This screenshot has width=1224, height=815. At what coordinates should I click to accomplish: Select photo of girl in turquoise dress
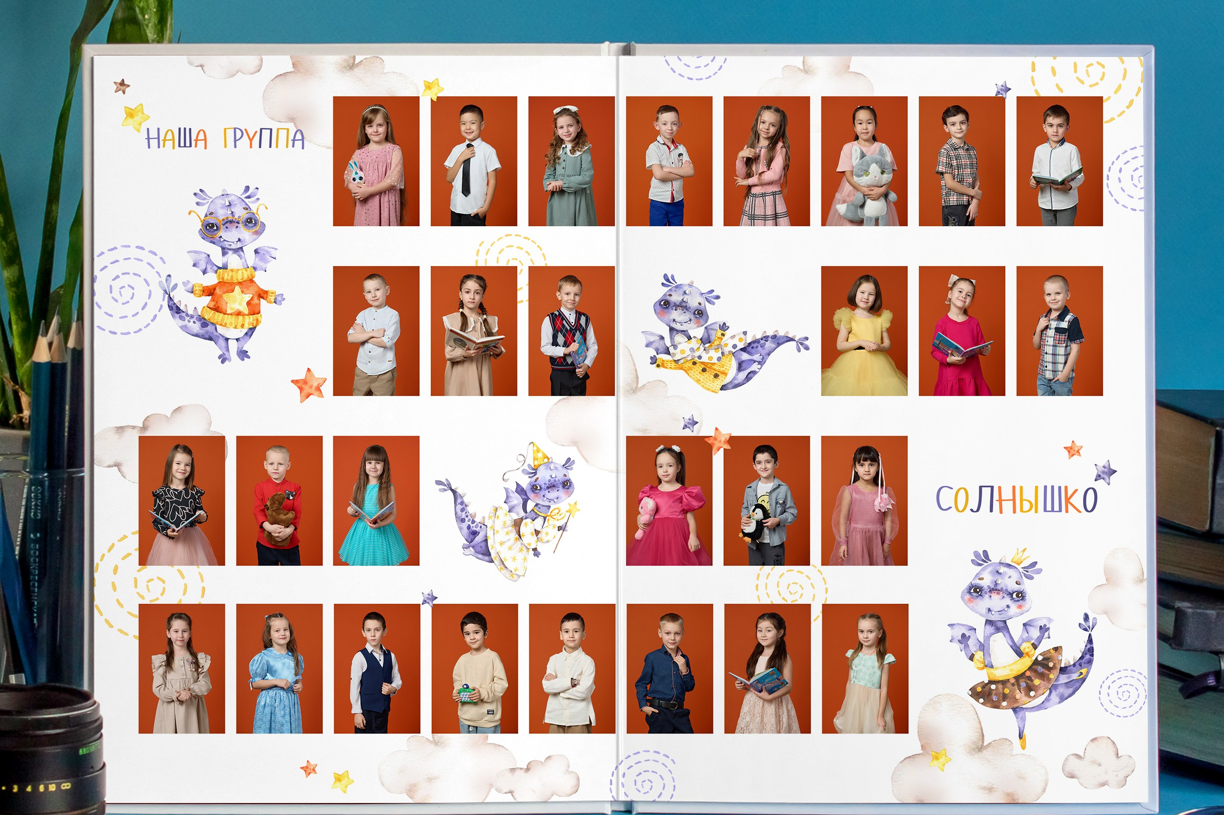pyautogui.click(x=376, y=500)
